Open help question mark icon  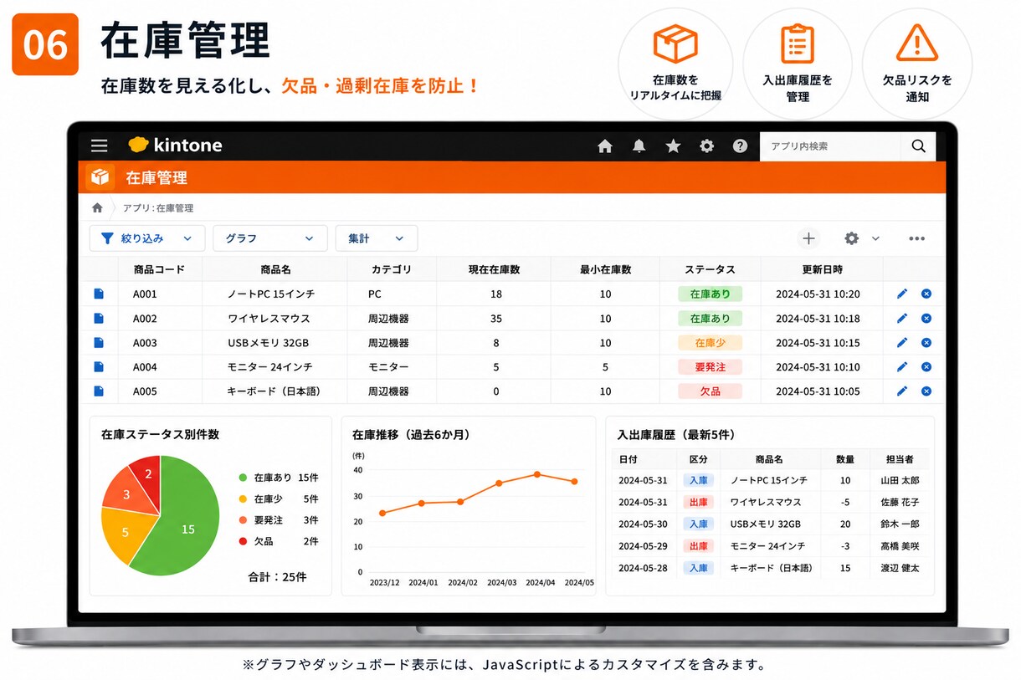741,146
